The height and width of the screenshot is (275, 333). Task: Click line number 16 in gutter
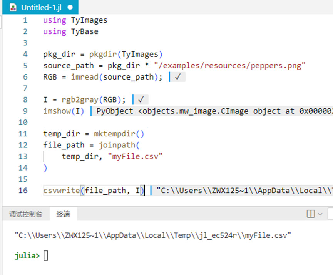[x=23, y=191]
